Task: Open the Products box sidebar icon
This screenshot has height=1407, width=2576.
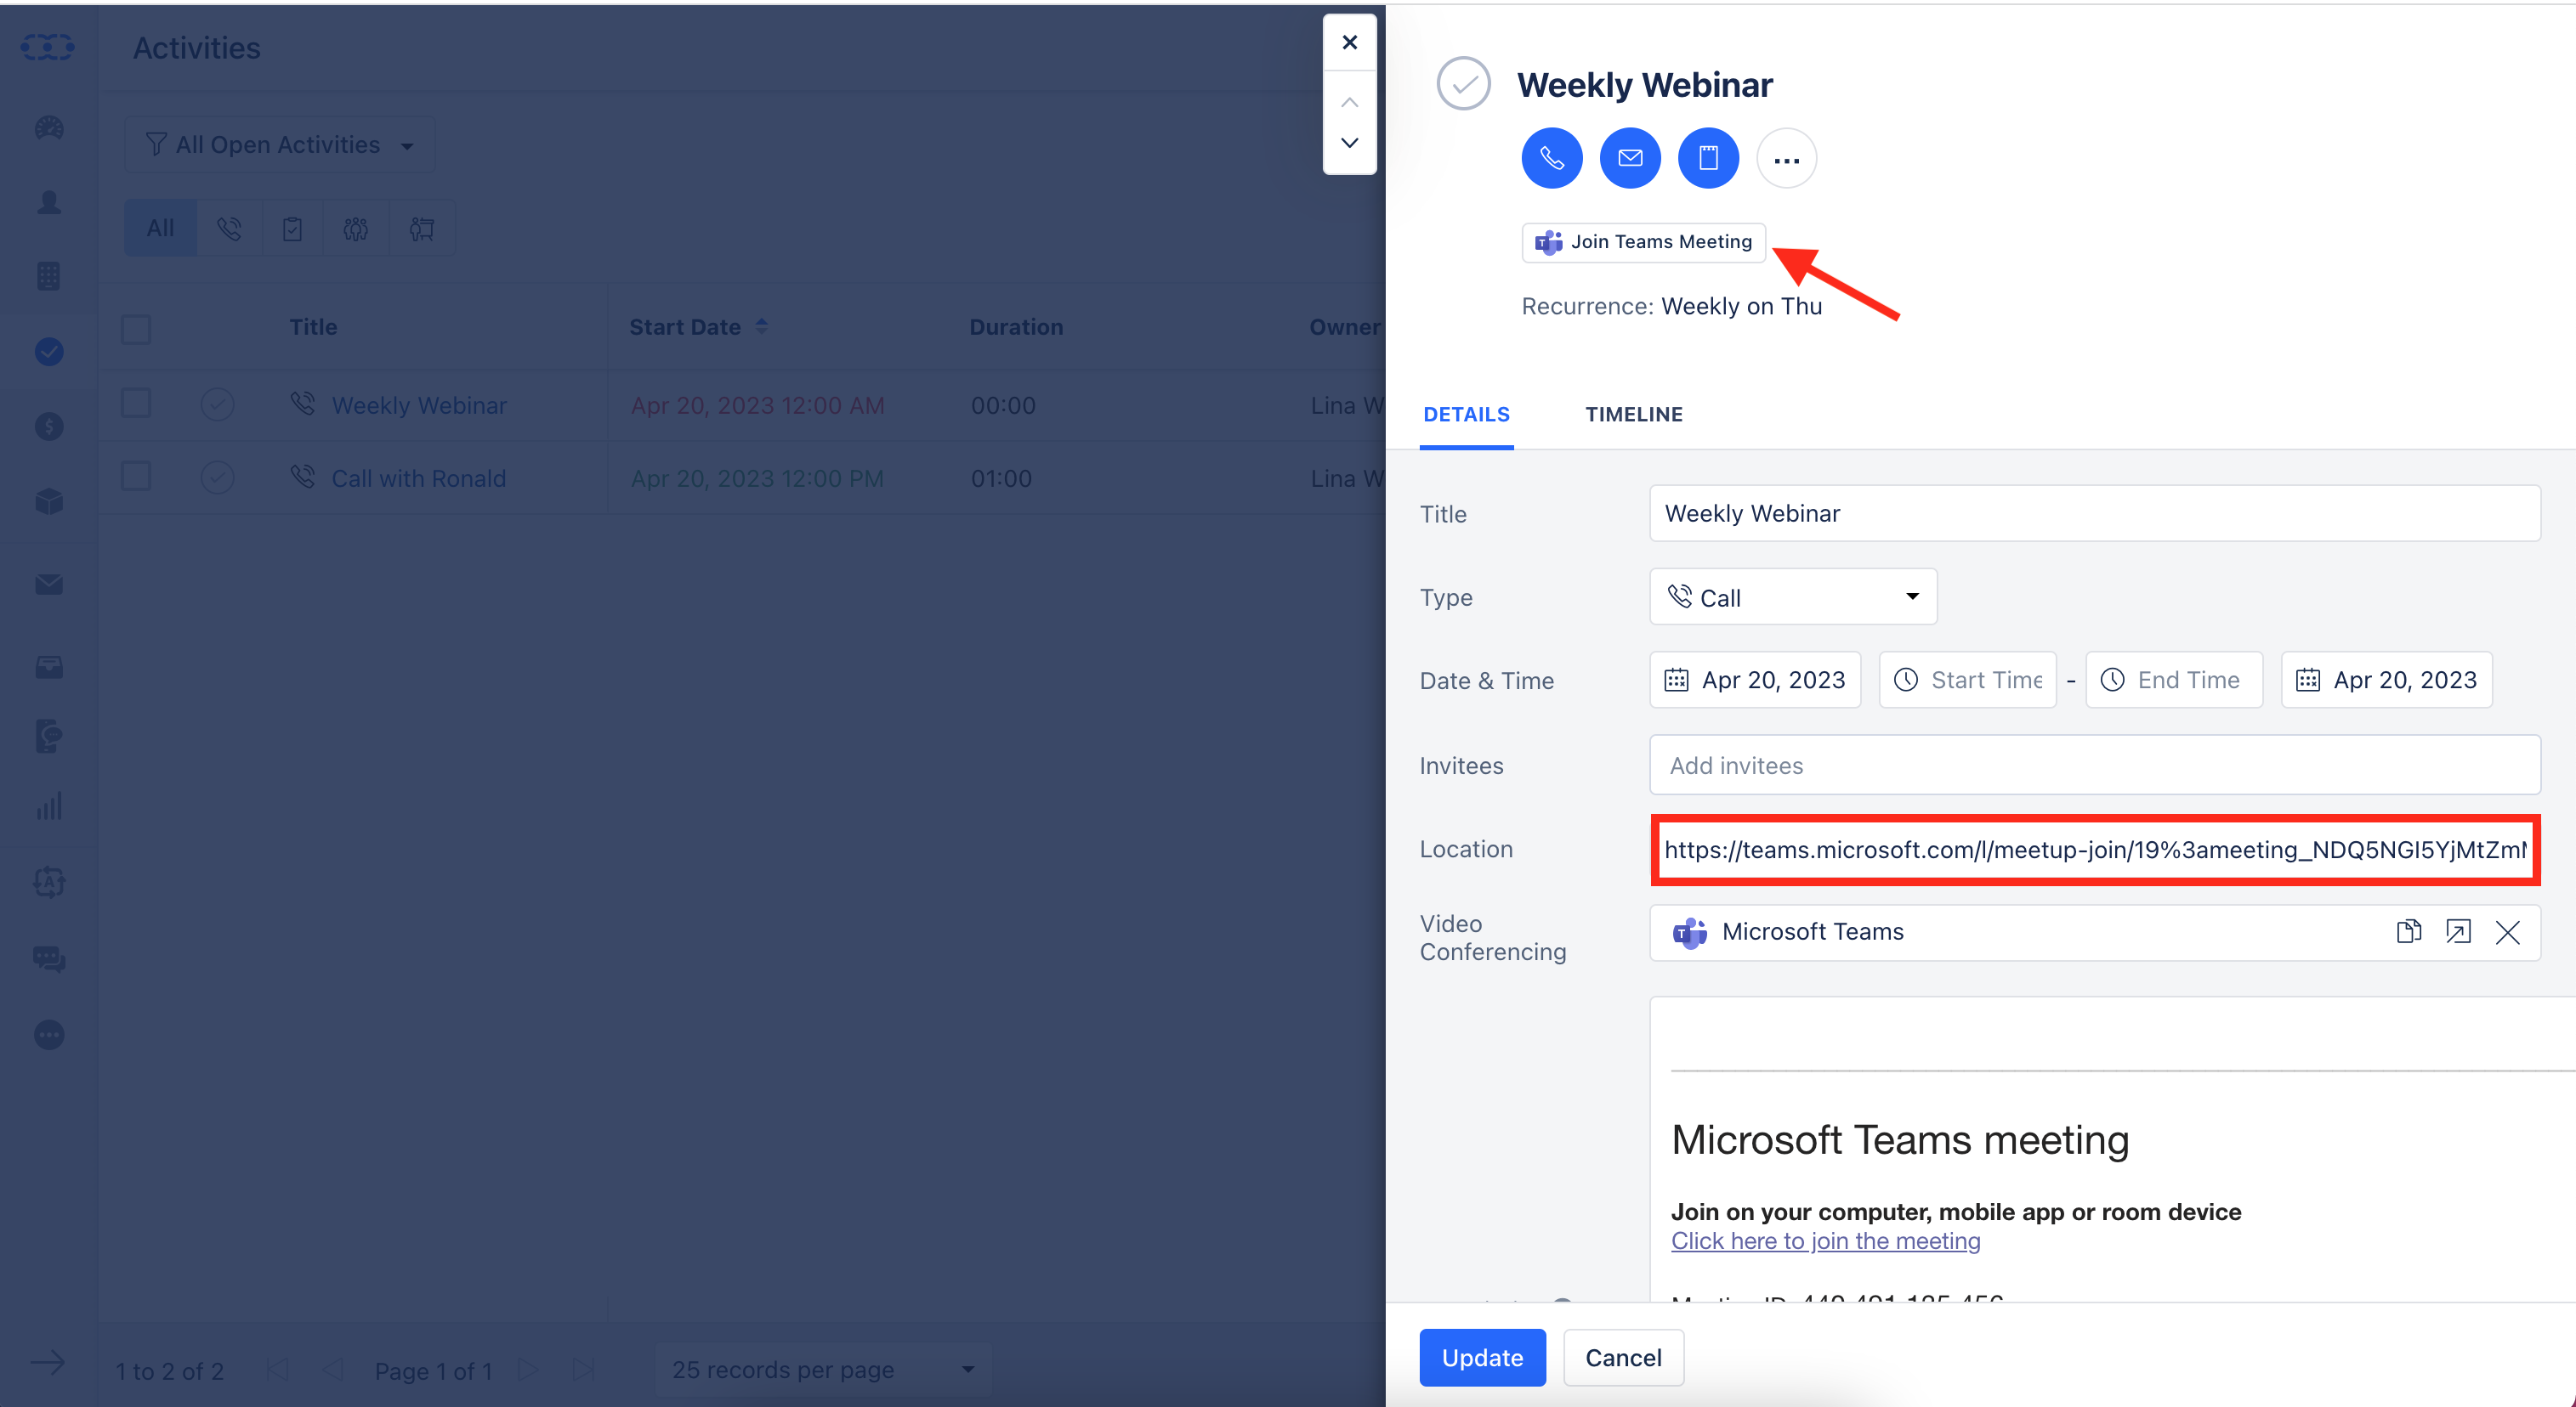Action: click(49, 500)
